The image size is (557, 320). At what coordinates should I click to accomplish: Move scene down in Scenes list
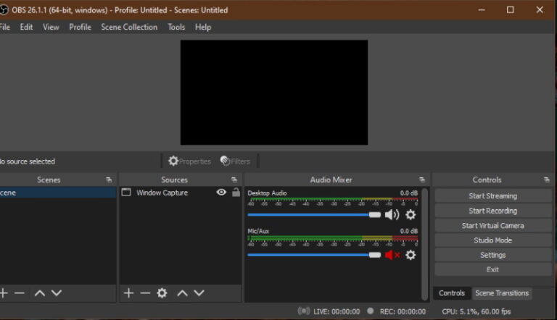(x=57, y=293)
